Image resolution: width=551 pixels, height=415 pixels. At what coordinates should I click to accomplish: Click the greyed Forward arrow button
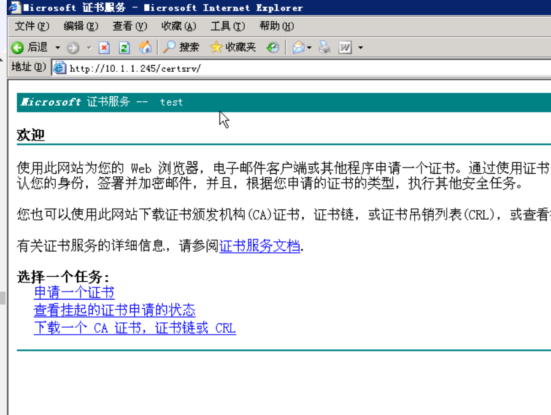(x=73, y=47)
